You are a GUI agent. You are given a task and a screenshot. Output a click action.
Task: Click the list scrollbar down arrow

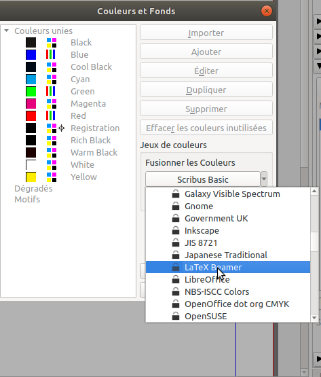pyautogui.click(x=314, y=318)
